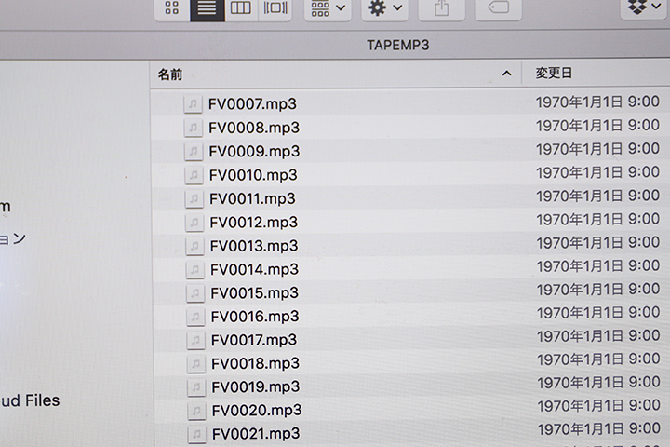Click the music icon of FV0014.mp3
This screenshot has width=670, height=447.
[x=194, y=269]
